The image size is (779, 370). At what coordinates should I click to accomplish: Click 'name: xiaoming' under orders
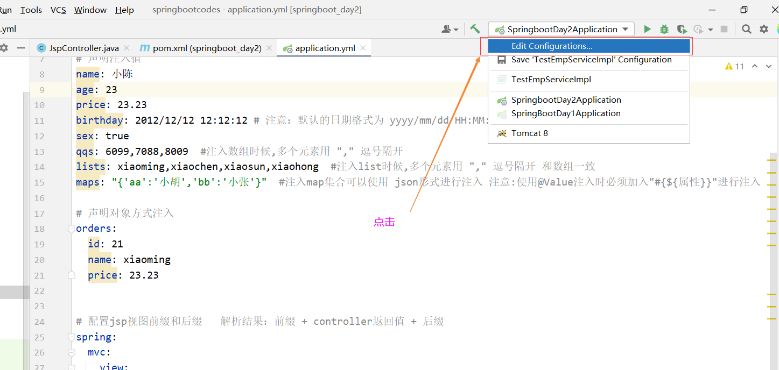[129, 260]
